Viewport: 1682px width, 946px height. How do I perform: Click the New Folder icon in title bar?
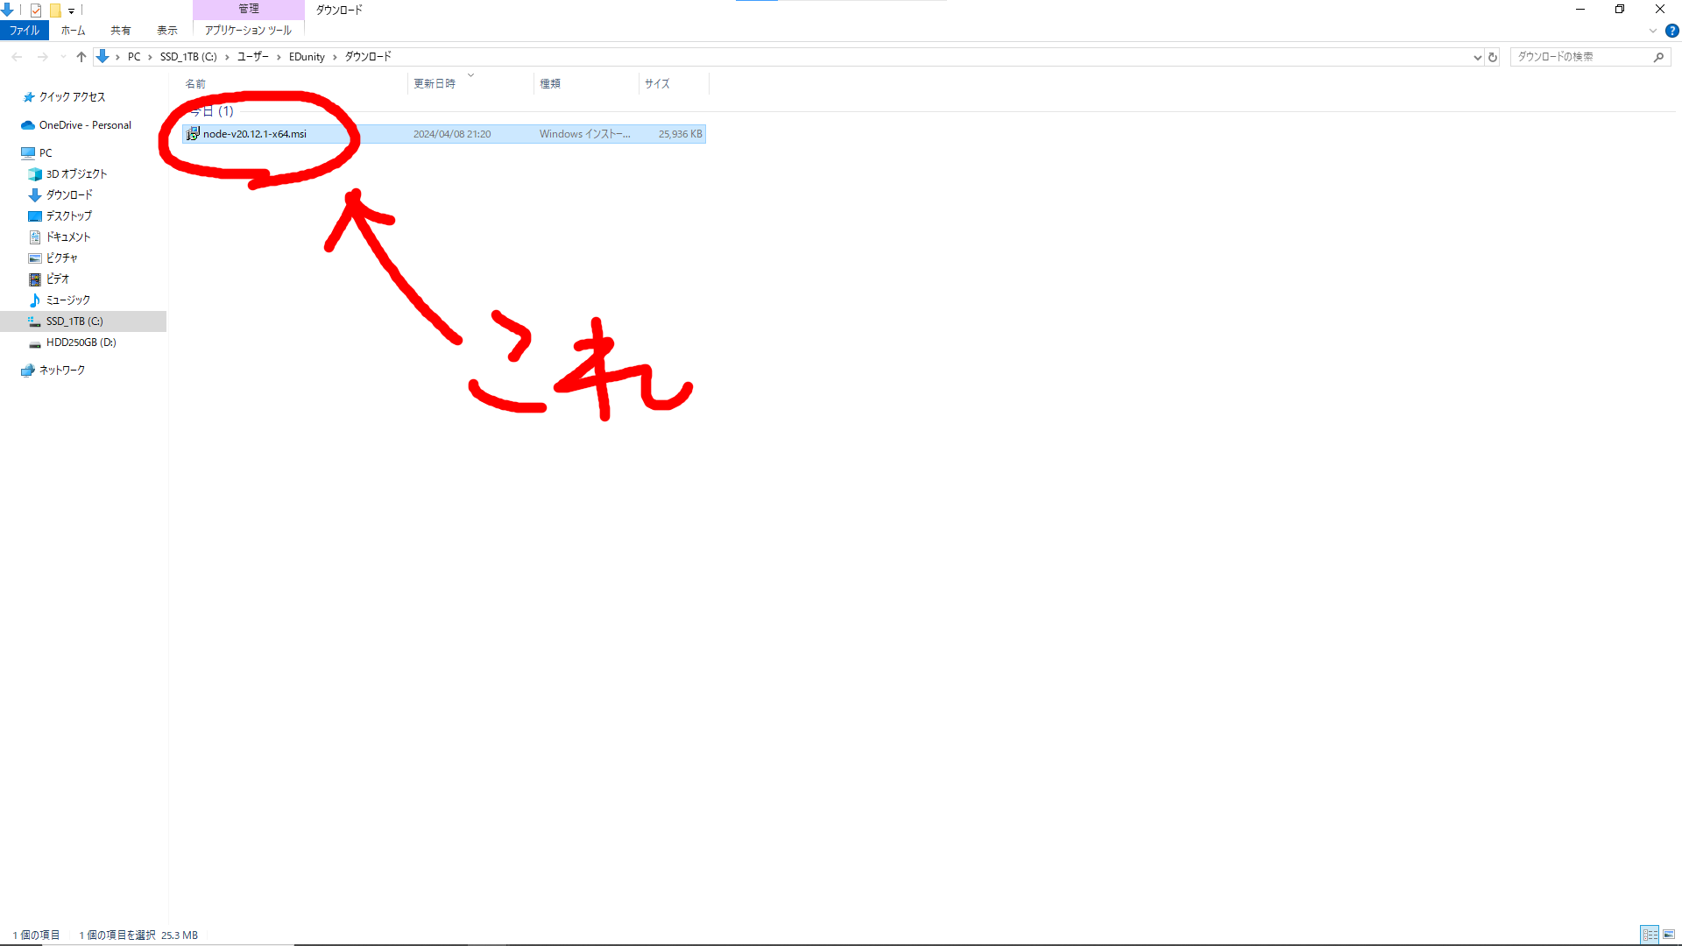(x=55, y=11)
